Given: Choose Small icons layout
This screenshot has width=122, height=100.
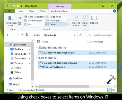Looking at the screenshot, I should (53, 21).
